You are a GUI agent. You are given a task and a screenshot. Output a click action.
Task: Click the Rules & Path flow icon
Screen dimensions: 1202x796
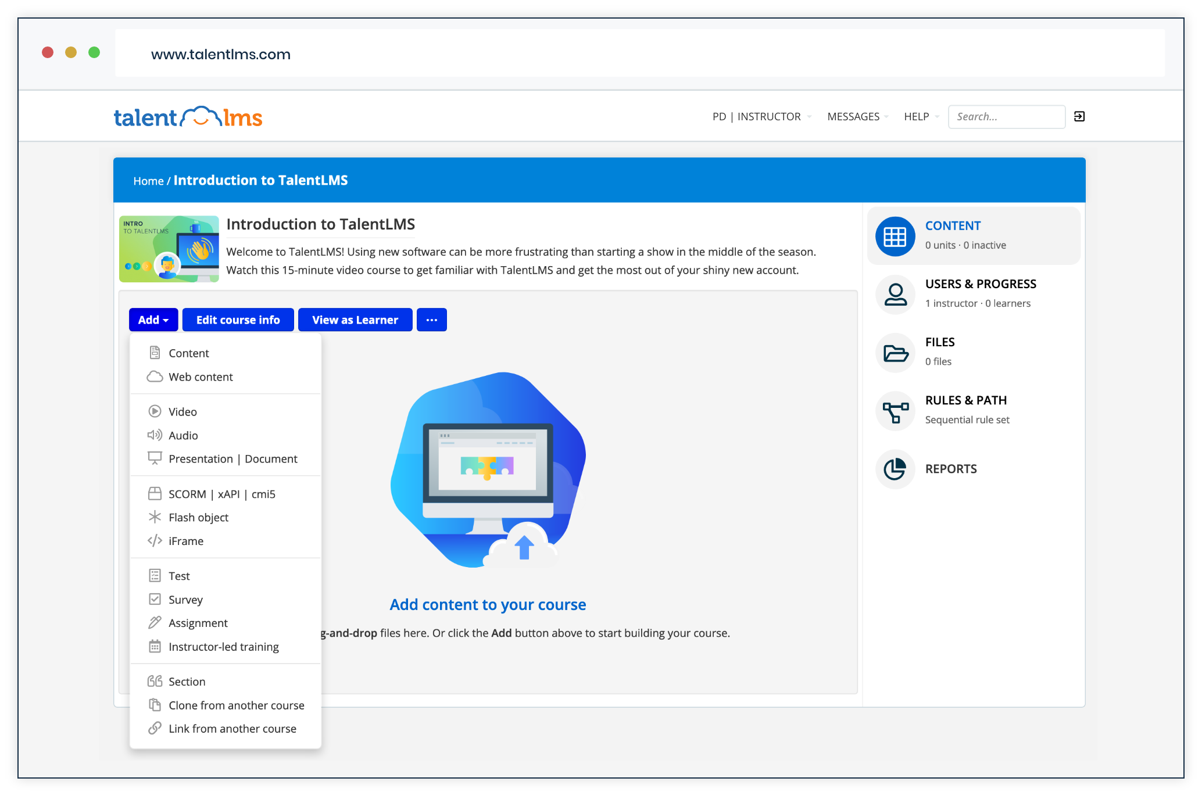[895, 411]
